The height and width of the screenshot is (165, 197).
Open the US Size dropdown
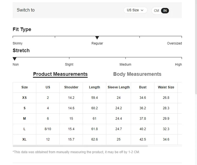tap(135, 10)
